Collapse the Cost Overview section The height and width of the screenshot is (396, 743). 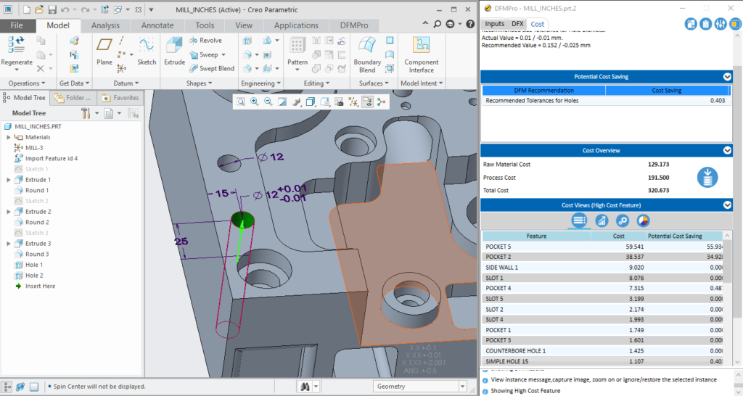point(727,151)
